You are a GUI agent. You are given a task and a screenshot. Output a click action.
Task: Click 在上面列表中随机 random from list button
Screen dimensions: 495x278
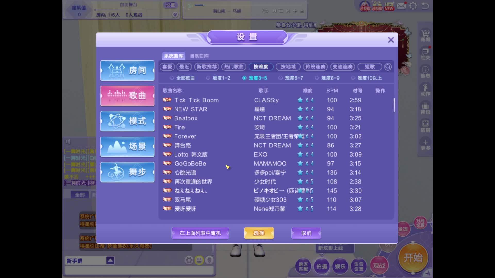coord(200,233)
